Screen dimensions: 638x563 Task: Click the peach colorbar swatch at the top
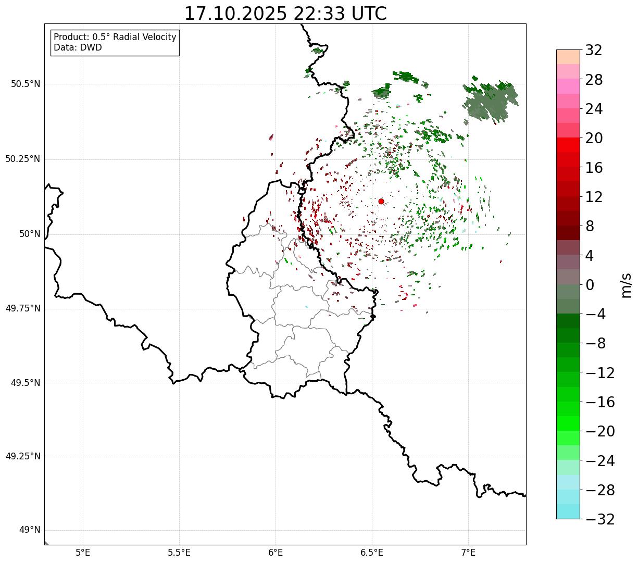pos(568,57)
